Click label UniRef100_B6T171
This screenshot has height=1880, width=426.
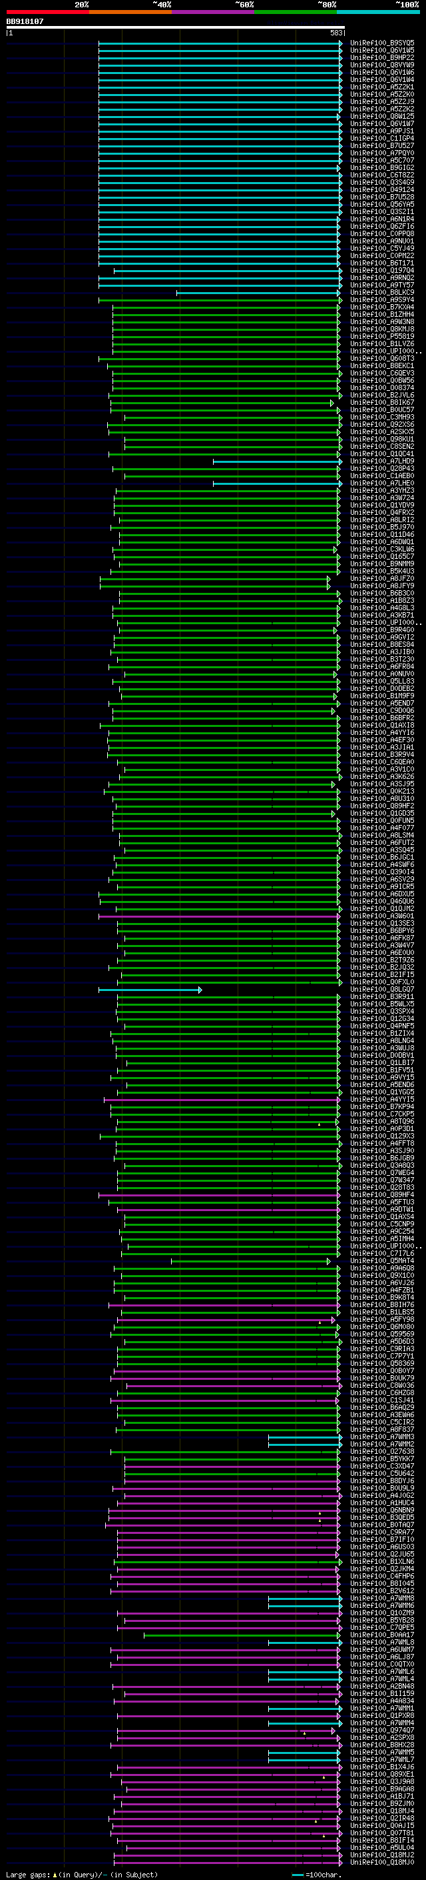(x=382, y=263)
